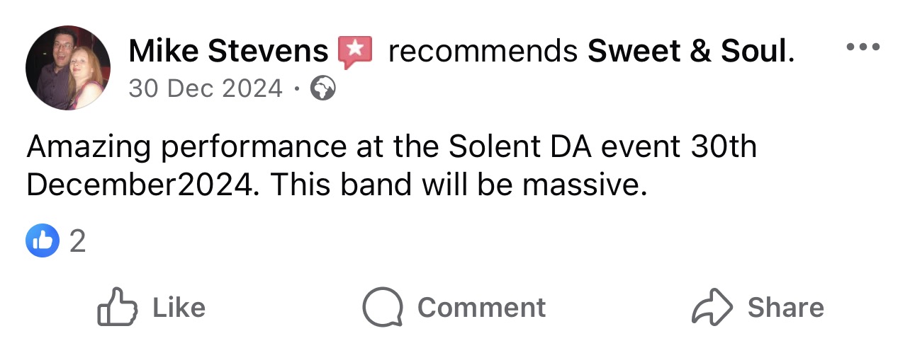Click Mike Stevens' profile picture
The width and height of the screenshot is (910, 348).
click(68, 68)
